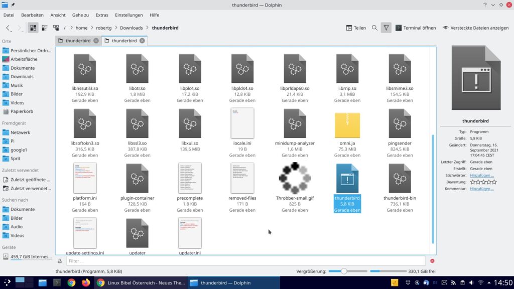The image size is (514, 289).
Task: Select the libxul.so file icon
Action: pyautogui.click(x=190, y=123)
